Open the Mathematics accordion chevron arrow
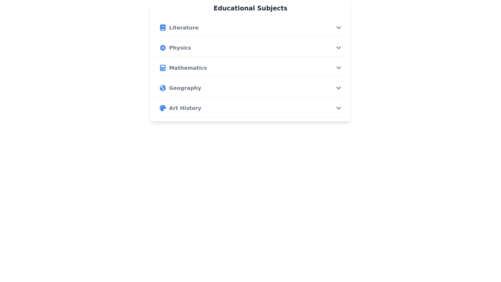 point(338,68)
